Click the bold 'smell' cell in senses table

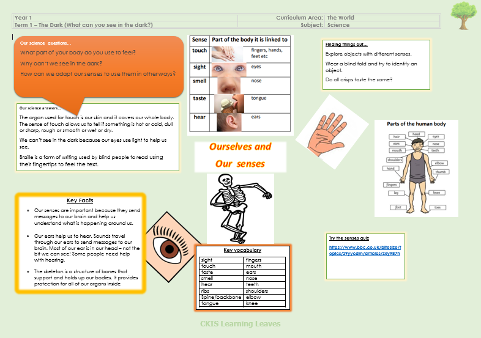click(x=199, y=81)
